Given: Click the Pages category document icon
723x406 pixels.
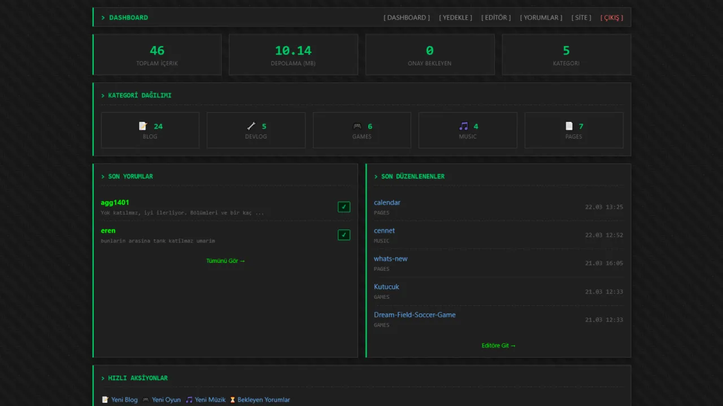Looking at the screenshot, I should [569, 126].
